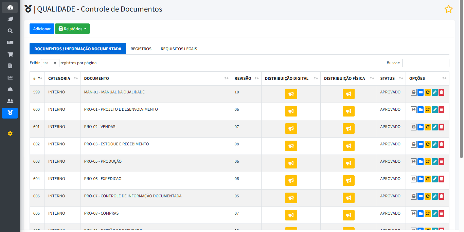The width and height of the screenshot is (464, 232).
Task: Edit PRO-05 PRODUÇÃO with the pencil icon
Action: [435, 161]
